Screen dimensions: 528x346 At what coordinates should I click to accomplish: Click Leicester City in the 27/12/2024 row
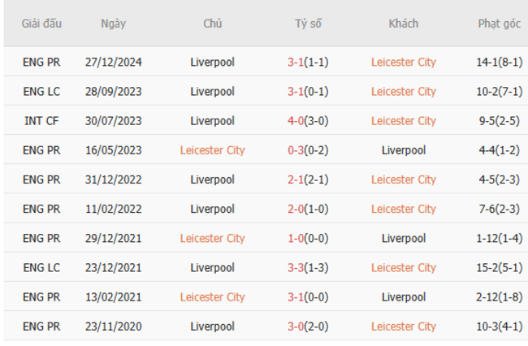[x=403, y=63]
